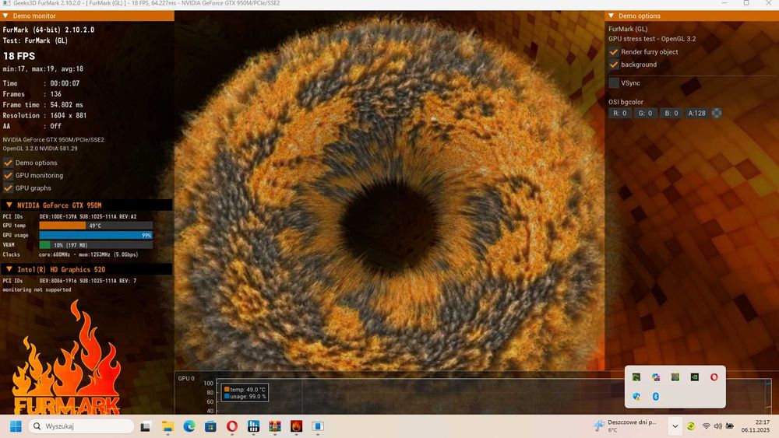Collapse the Demo options panel

(x=611, y=16)
